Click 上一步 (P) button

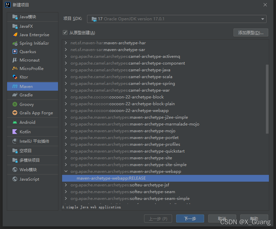(158, 219)
